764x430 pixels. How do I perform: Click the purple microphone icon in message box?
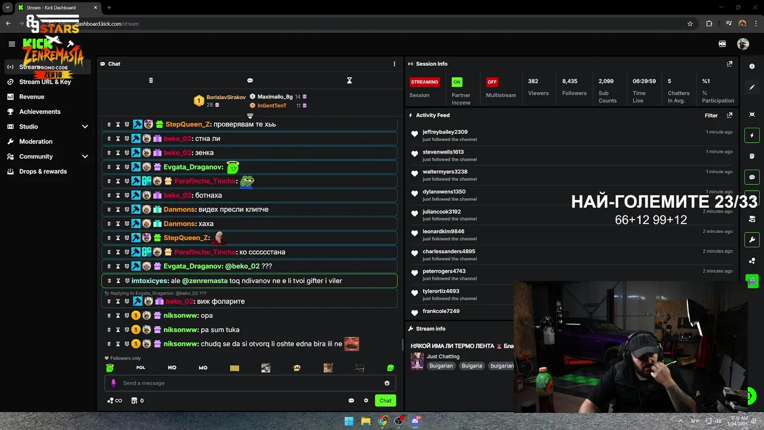click(113, 383)
